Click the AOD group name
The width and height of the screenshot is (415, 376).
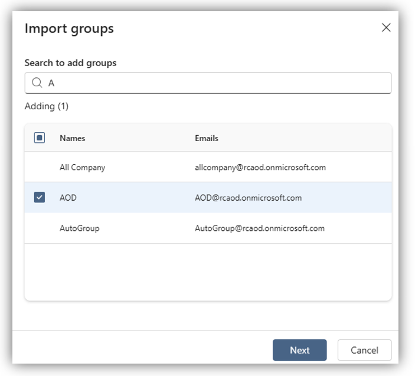pyautogui.click(x=68, y=198)
